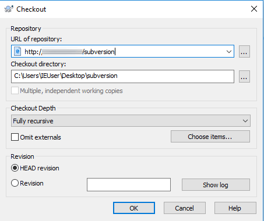Confirm checkout with the OK button
This screenshot has width=264, height=221.
(134, 208)
